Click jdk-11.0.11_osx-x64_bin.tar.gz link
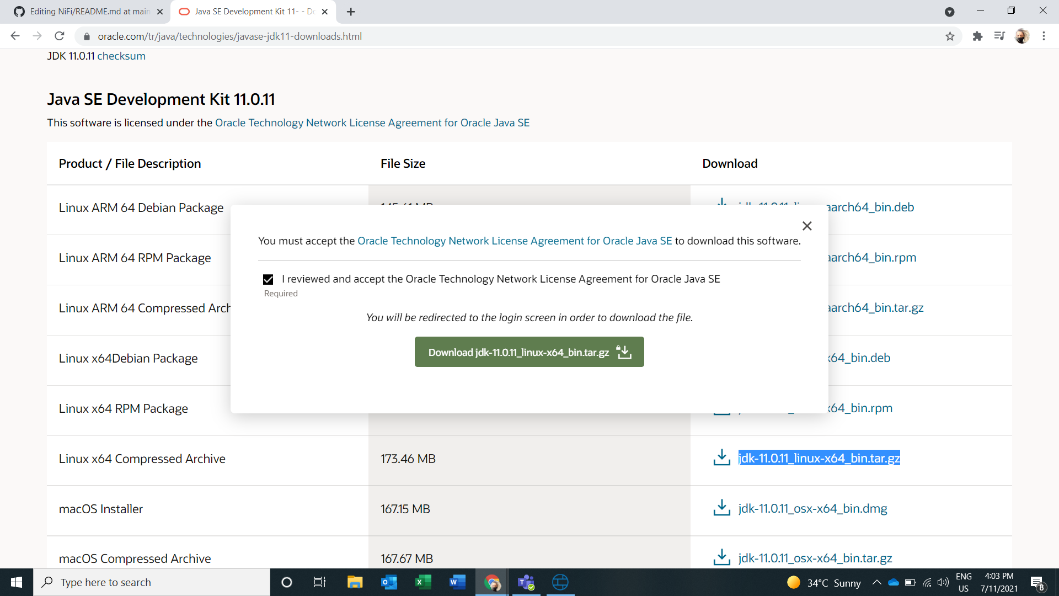Viewport: 1059px width, 596px height. click(815, 558)
